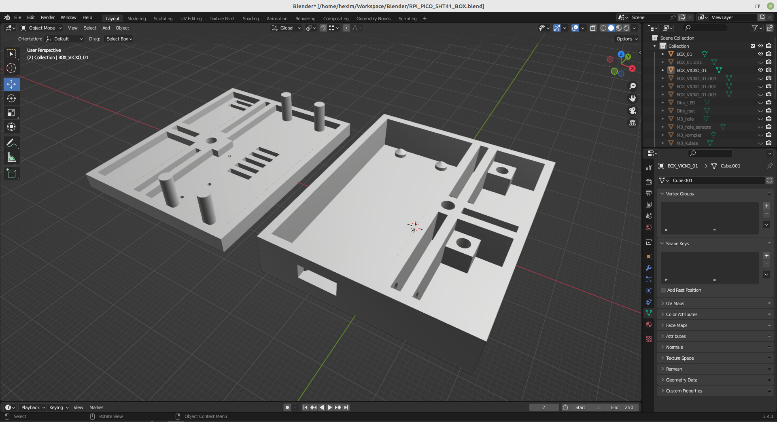The height and width of the screenshot is (422, 777).
Task: Open the Object Mode dropdown
Action: pos(41,28)
